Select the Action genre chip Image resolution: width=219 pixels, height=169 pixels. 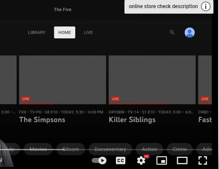click(149, 149)
